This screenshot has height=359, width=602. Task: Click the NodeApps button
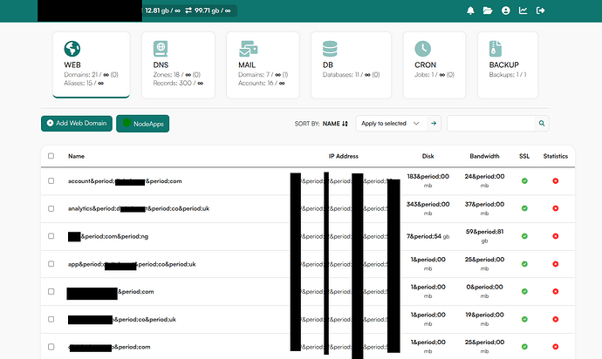pos(143,124)
